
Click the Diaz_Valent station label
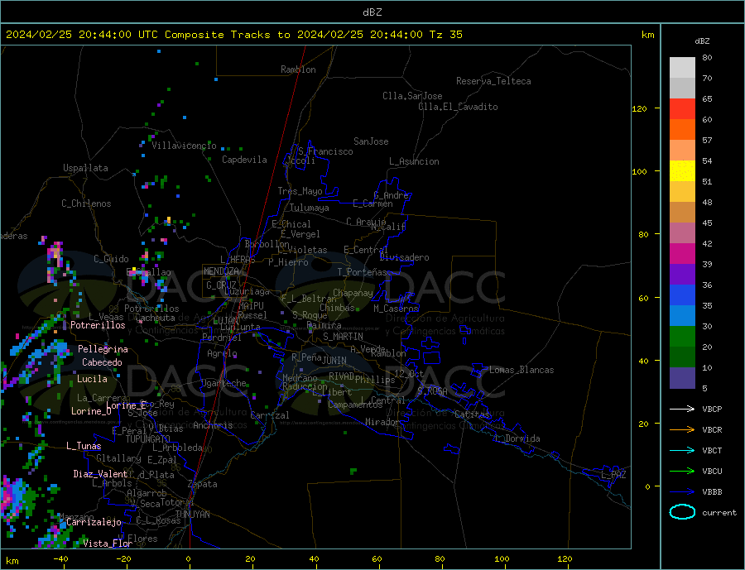click(100, 474)
